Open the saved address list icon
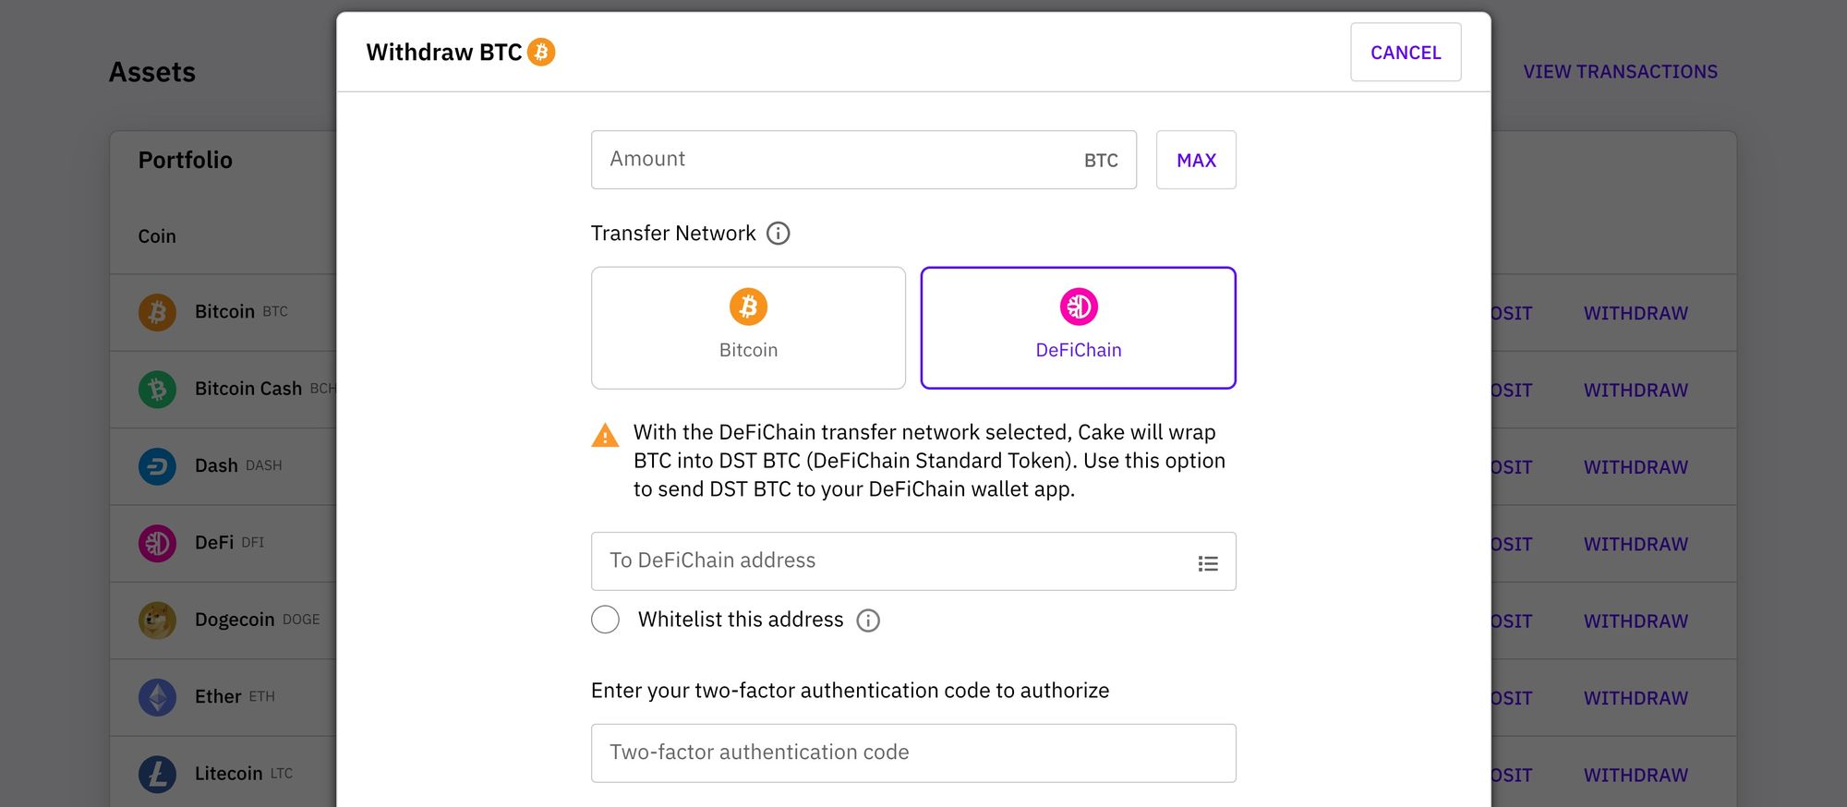Viewport: 1847px width, 807px height. 1208,563
